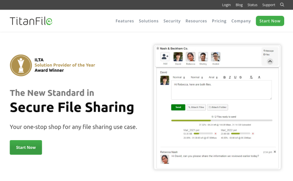
Task: Open the Pricing menu item
Action: point(219,21)
